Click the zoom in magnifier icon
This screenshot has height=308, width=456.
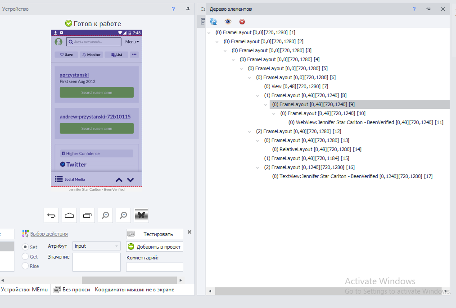[105, 215]
